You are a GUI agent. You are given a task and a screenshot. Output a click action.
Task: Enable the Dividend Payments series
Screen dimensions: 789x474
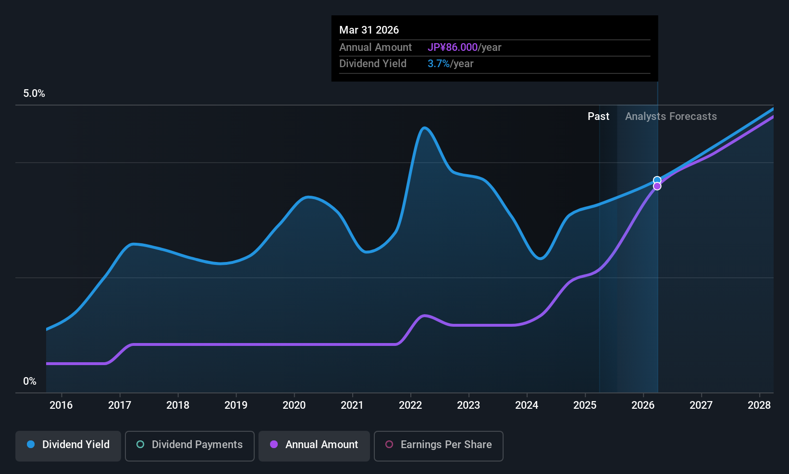190,446
